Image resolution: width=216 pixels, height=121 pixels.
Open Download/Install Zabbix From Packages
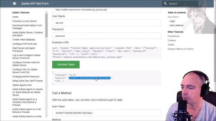coord(27,27)
